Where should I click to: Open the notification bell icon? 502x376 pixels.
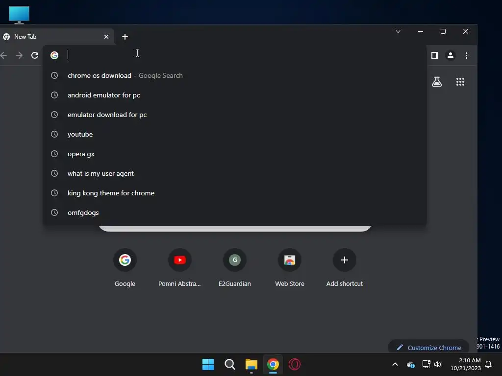click(x=488, y=364)
